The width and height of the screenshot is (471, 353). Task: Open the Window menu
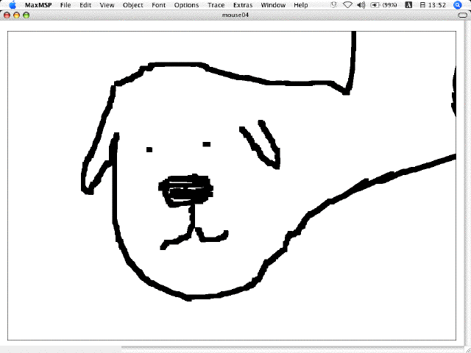tap(273, 5)
